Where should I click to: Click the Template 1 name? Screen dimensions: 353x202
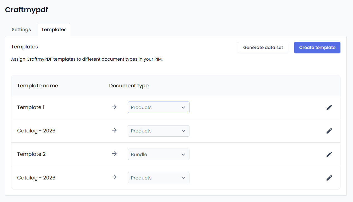coord(31,107)
